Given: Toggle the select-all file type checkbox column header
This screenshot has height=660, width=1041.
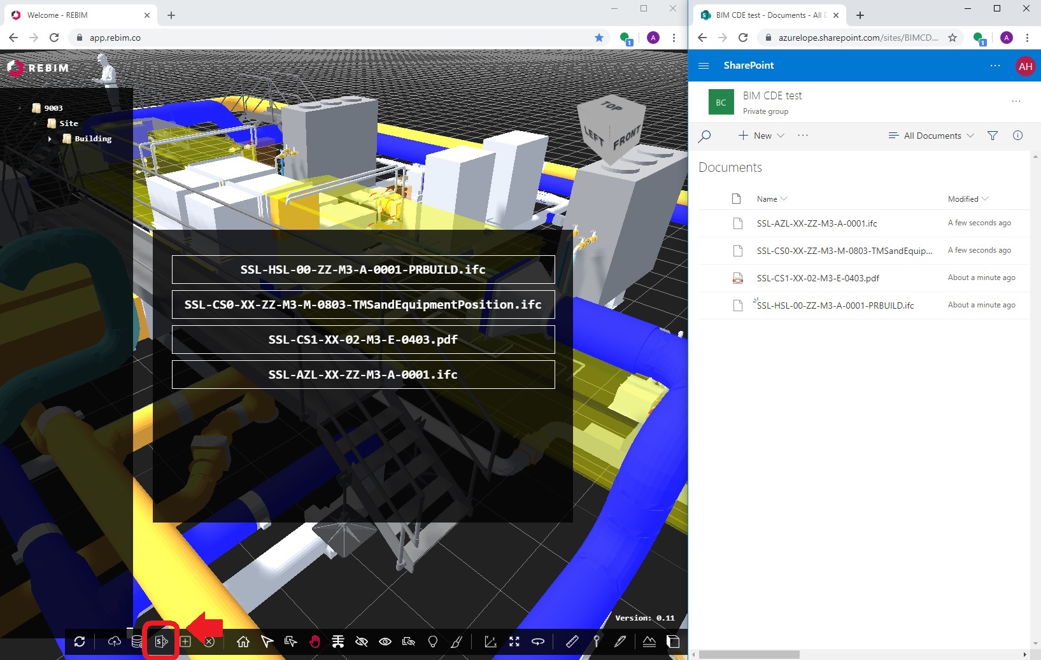Looking at the screenshot, I should (x=737, y=199).
